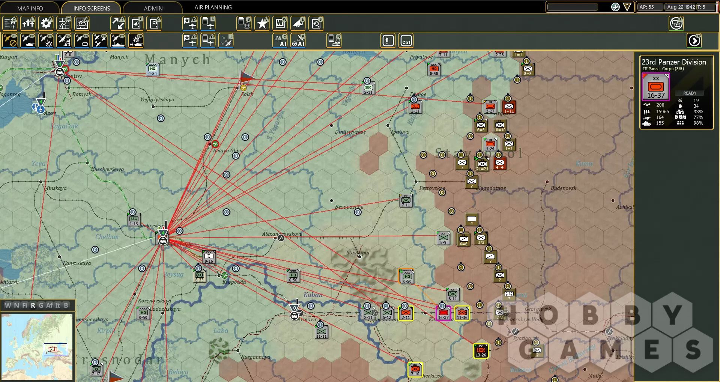Switch to the AIR PLANNING tab

click(x=213, y=7)
